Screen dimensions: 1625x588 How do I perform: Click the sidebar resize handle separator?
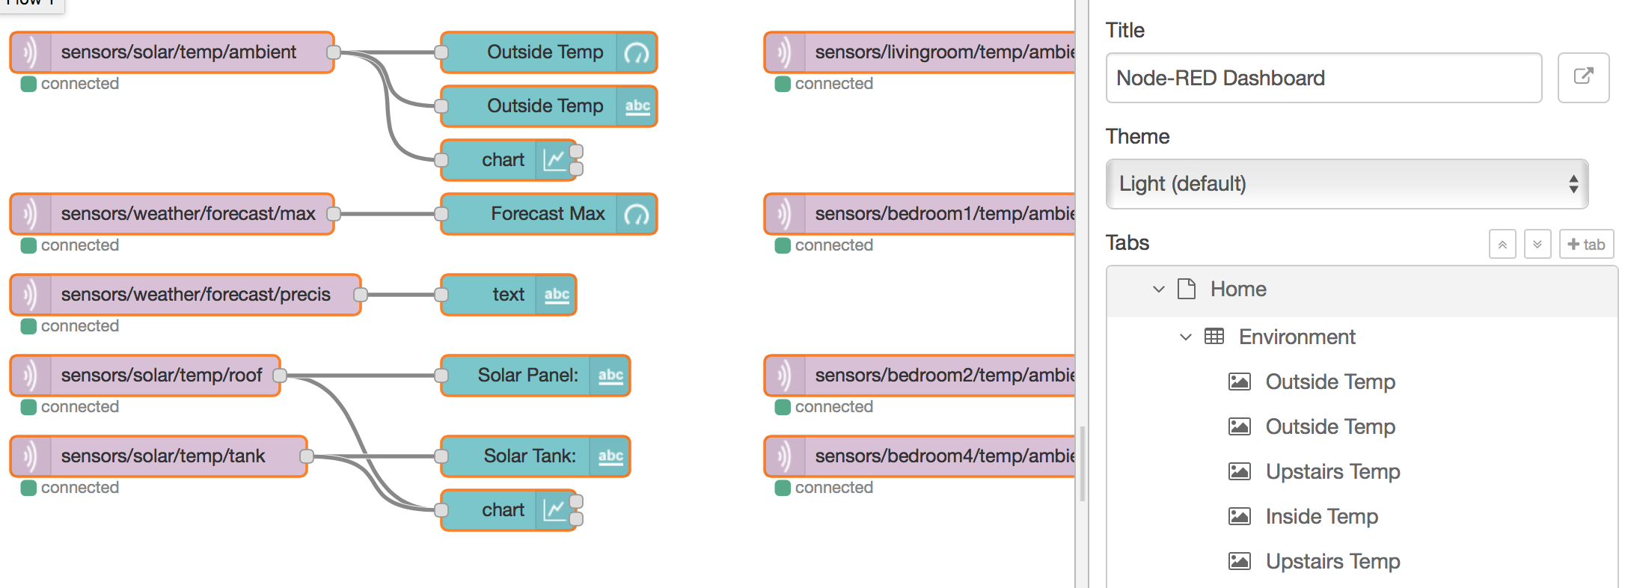click(1082, 464)
